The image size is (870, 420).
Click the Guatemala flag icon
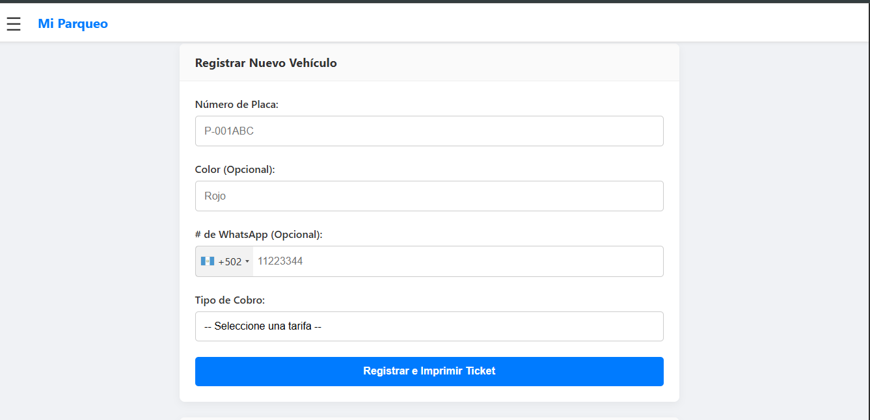click(208, 261)
